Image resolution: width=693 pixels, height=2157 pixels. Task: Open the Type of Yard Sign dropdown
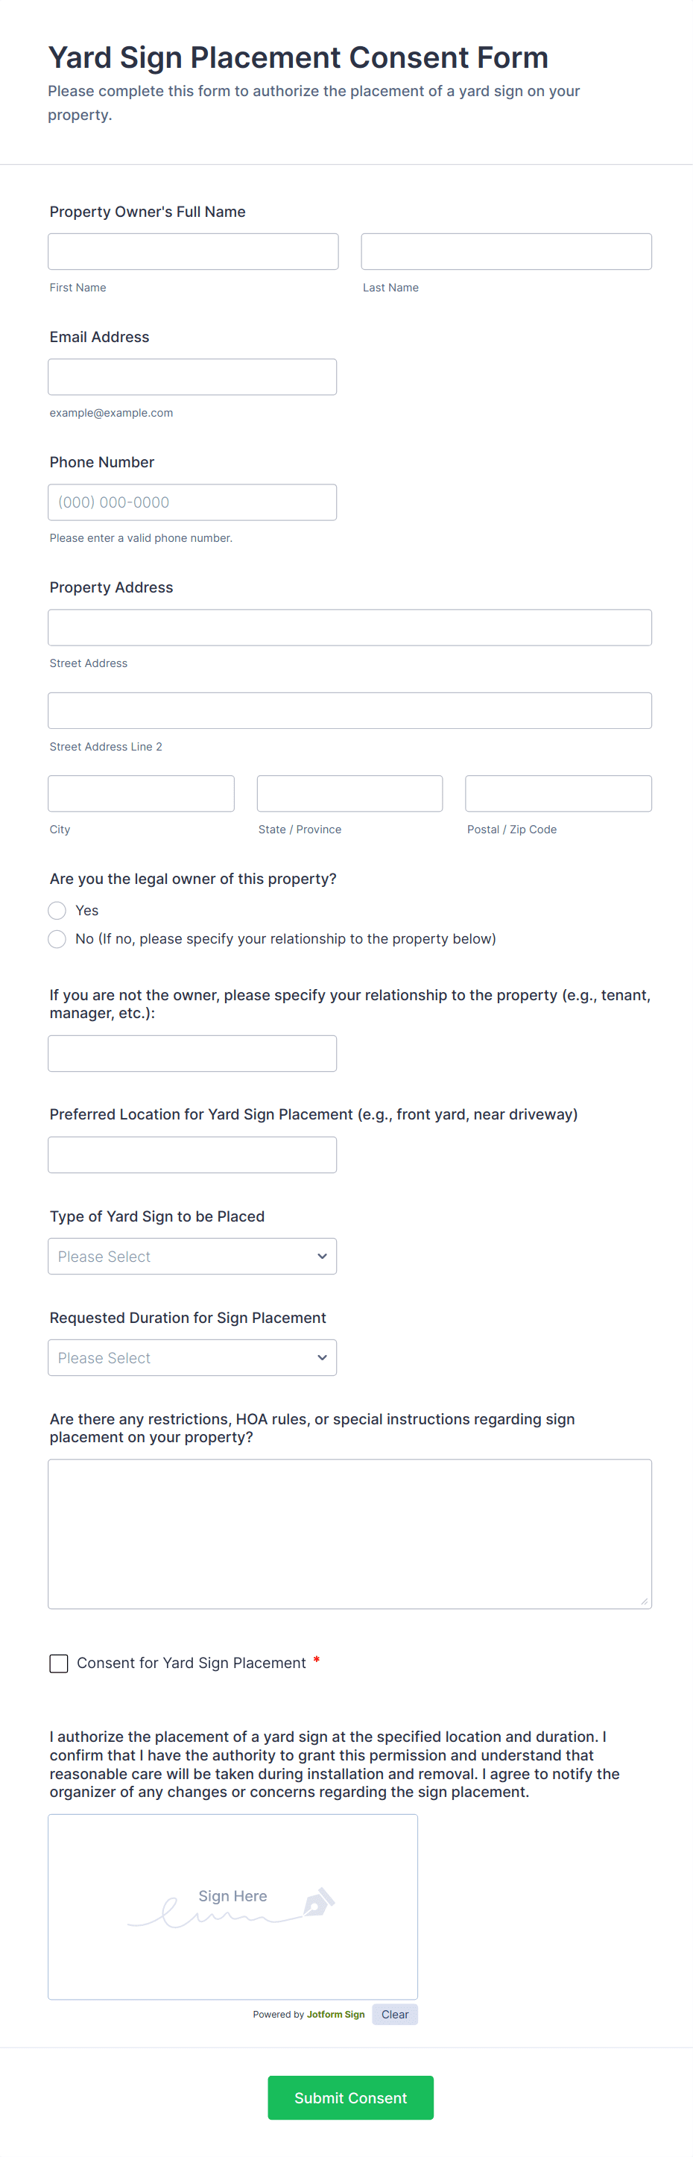(192, 1256)
